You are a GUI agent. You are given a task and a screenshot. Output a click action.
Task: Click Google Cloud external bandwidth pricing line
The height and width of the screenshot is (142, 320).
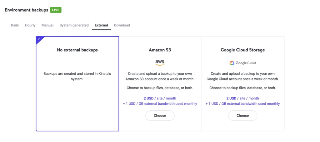tap(242, 104)
